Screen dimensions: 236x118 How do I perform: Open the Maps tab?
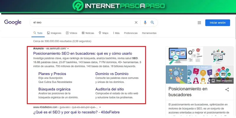[x=104, y=33]
